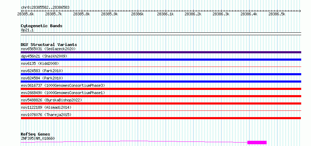The image size is (311, 146).
Task: Select the red esv3616737 variant bar
Action: tap(161, 89)
